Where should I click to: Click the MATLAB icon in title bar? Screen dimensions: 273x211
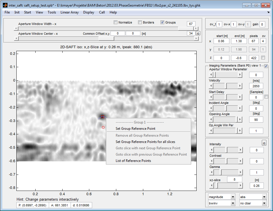coord(5,5)
